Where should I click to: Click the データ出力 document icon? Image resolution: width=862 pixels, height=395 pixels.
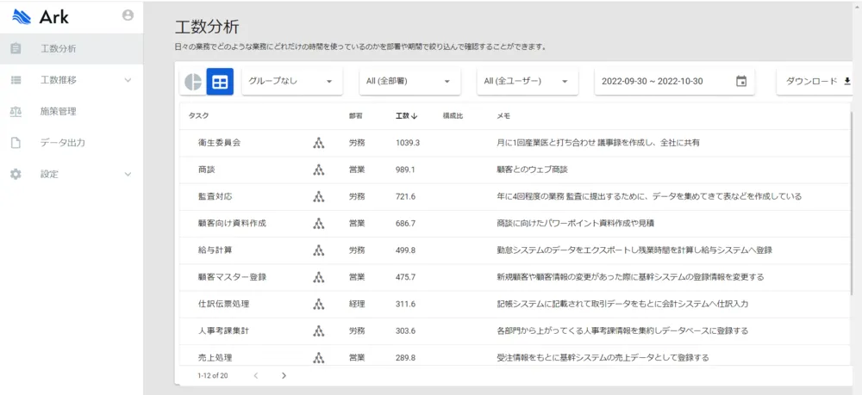(x=16, y=143)
